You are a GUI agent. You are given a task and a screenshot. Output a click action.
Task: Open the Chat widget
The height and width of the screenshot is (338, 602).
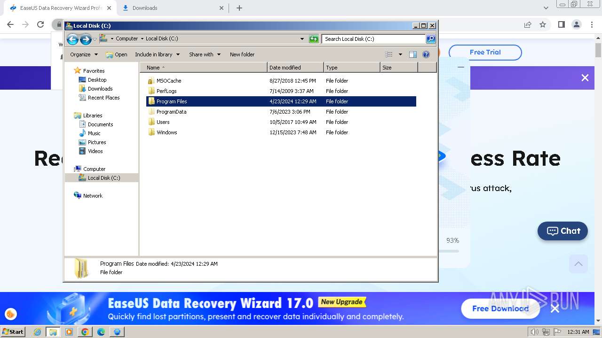[x=562, y=231]
